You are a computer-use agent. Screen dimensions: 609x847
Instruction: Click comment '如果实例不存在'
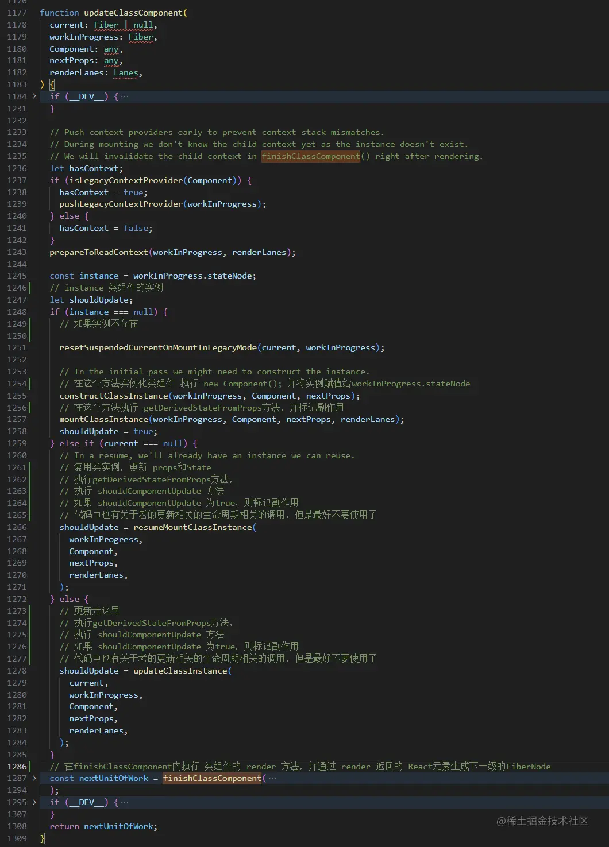pyautogui.click(x=99, y=324)
